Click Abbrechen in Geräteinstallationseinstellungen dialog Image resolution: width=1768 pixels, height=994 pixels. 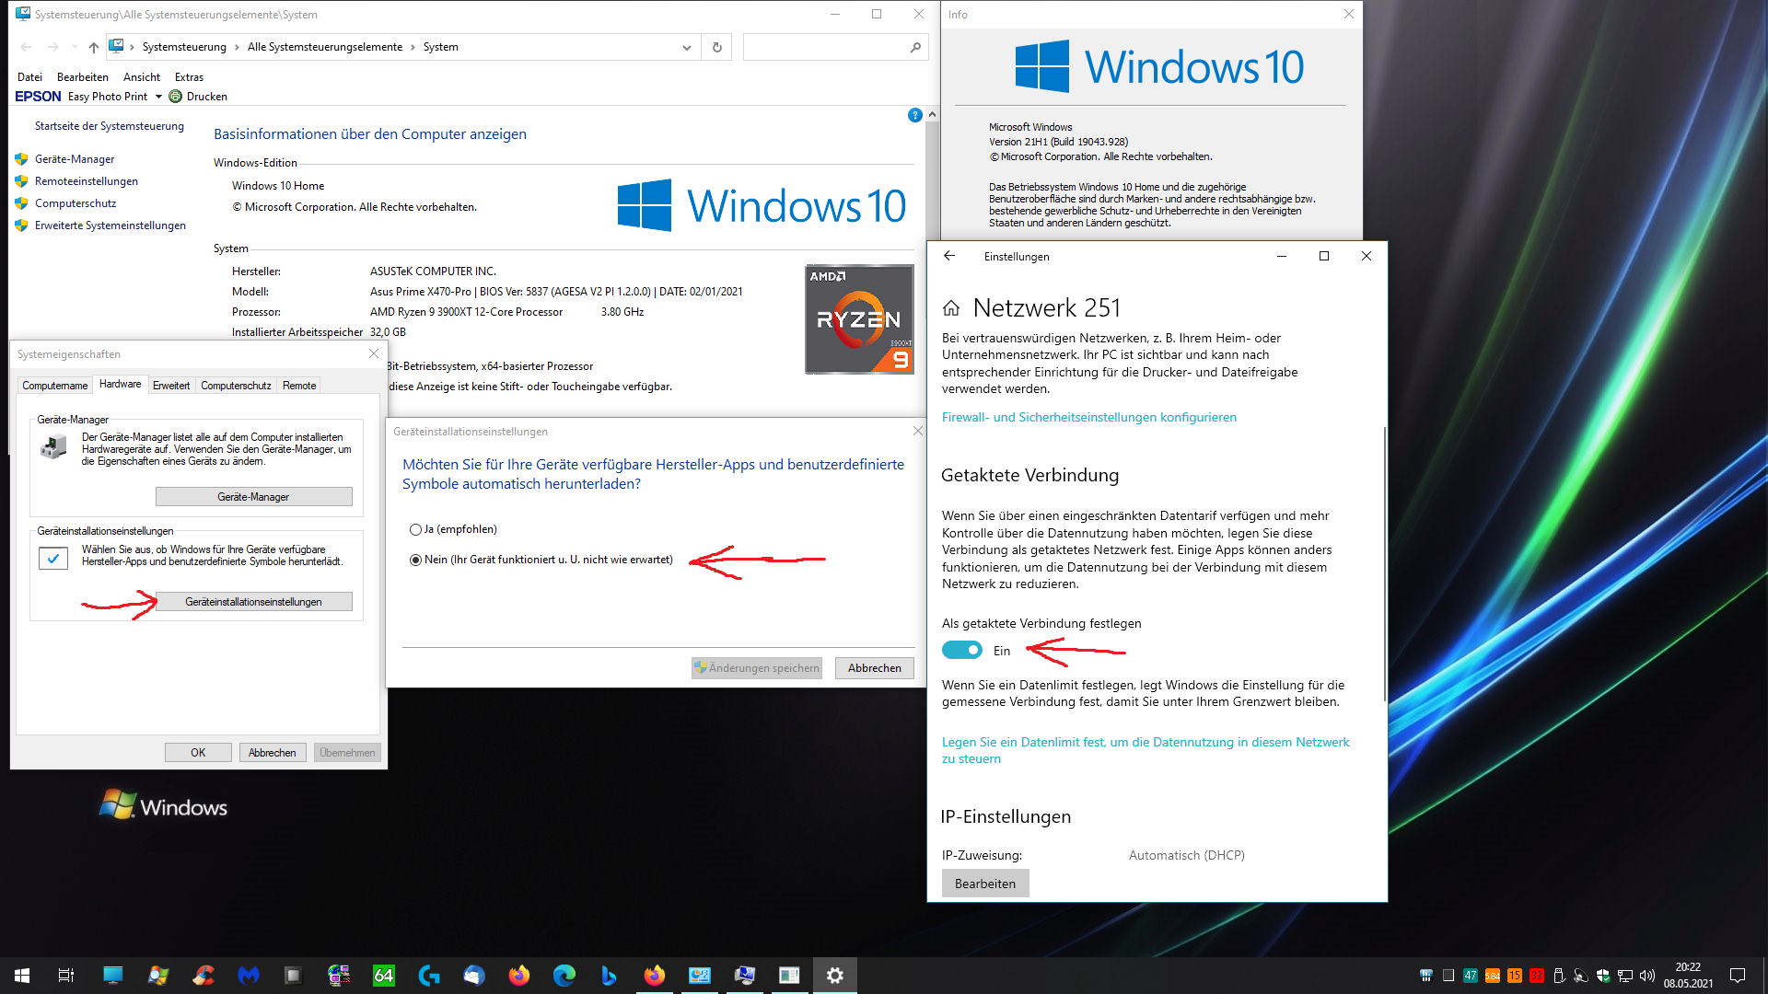click(875, 668)
